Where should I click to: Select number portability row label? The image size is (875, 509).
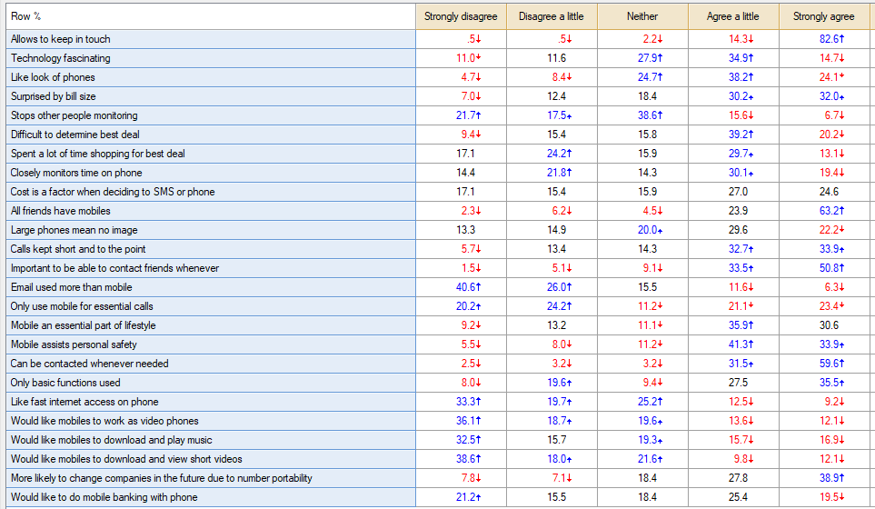coord(211,478)
